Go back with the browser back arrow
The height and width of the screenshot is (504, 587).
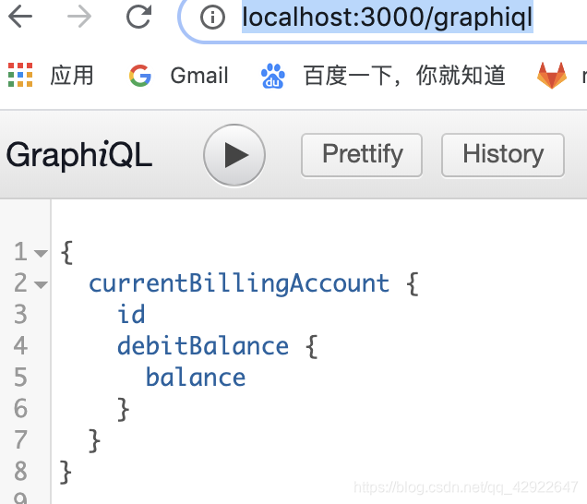click(x=20, y=17)
